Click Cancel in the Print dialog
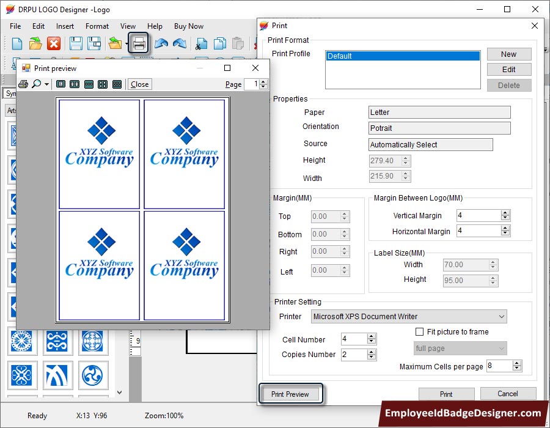 (508, 394)
